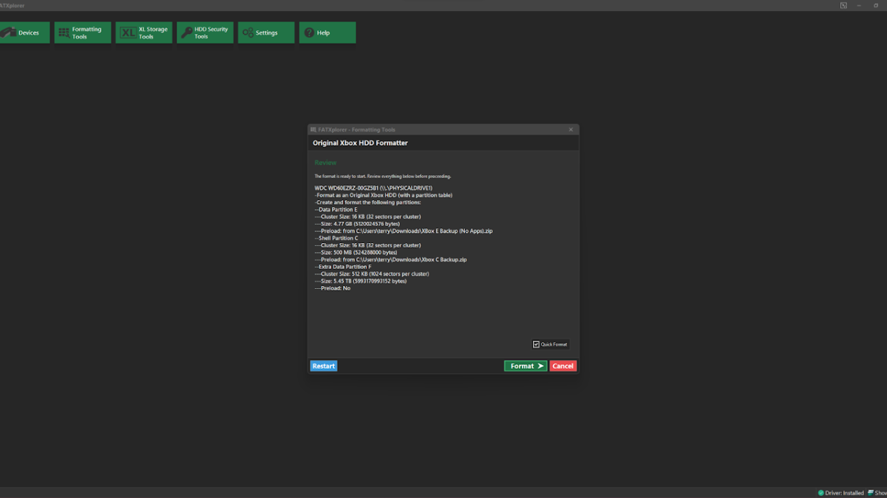Click Cluster Size 16 KB under Data Partition E
This screenshot has width=887, height=498.
[367, 216]
